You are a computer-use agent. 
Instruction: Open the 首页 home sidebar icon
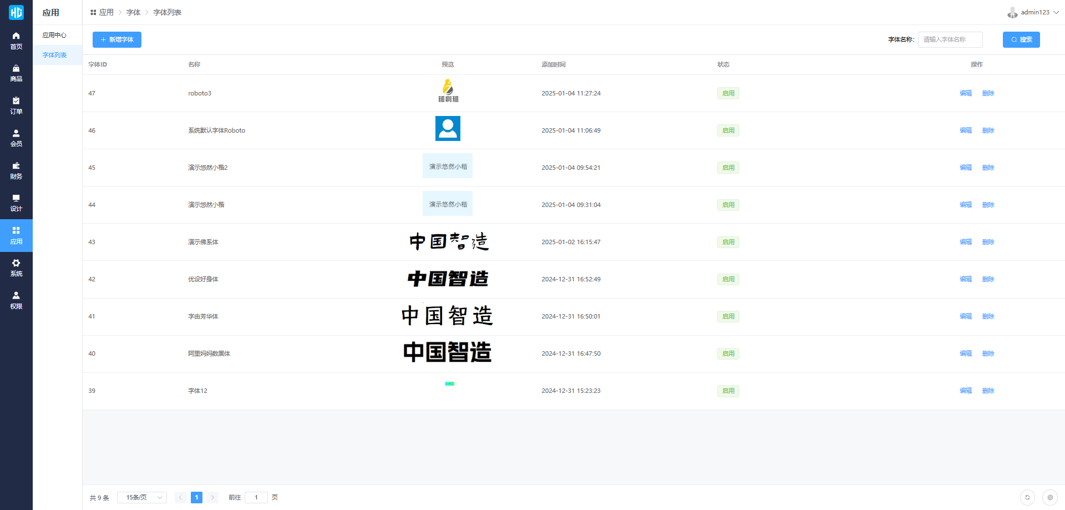16,41
